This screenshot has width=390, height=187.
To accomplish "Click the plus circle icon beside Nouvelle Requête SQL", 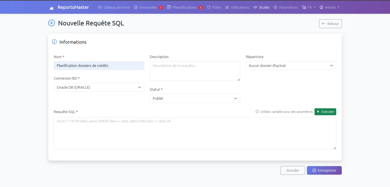I will (x=51, y=23).
